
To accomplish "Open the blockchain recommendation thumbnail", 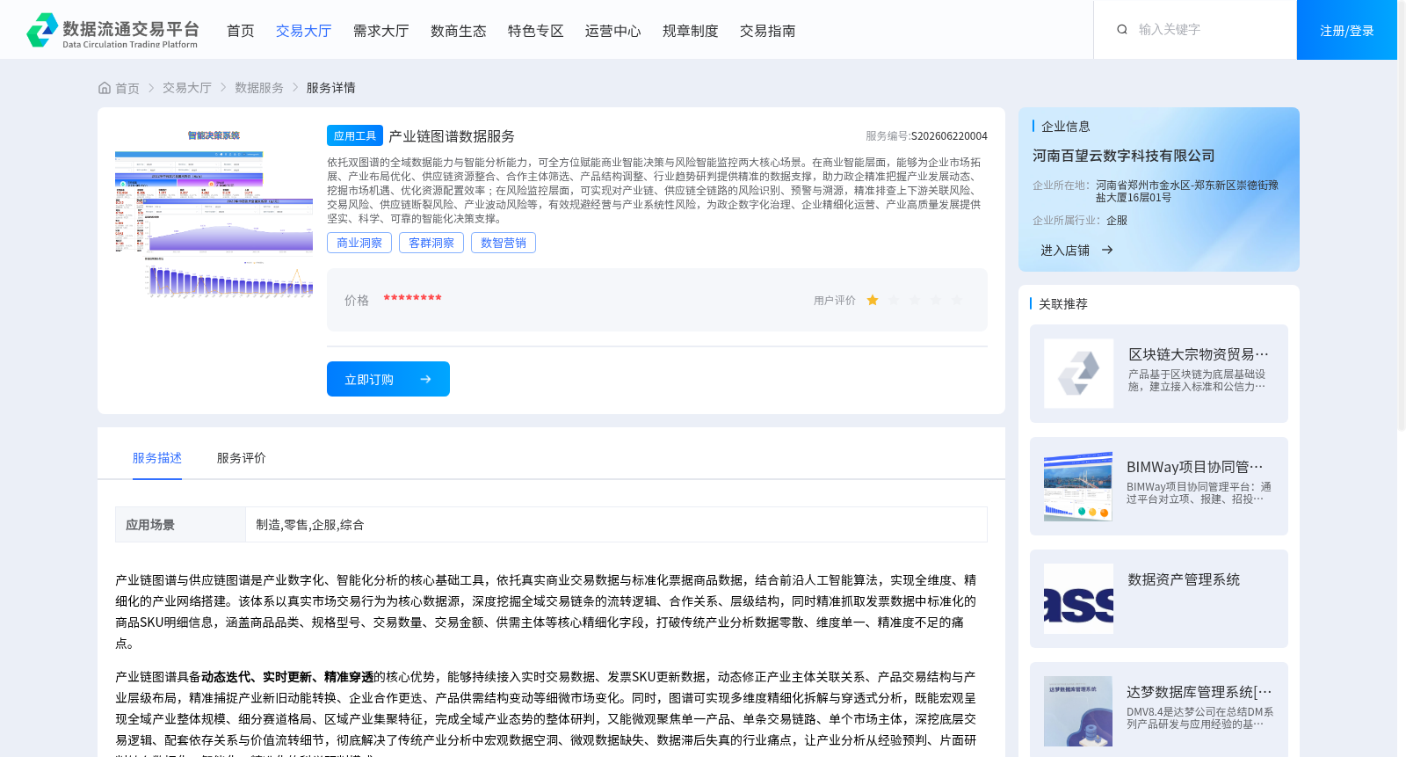I will coord(1078,374).
